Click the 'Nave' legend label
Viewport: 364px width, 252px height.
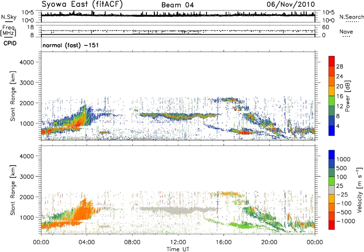[x=346, y=31]
